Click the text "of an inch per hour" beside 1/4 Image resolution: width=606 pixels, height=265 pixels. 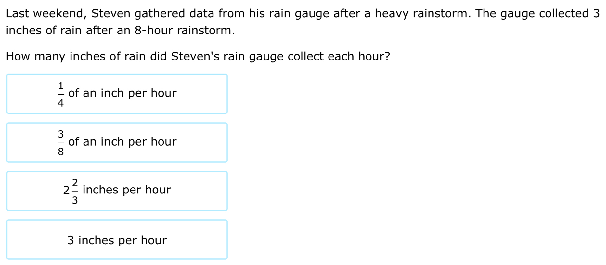click(122, 93)
